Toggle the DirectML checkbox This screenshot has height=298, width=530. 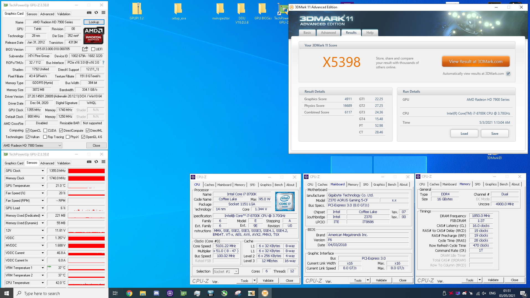(88, 131)
